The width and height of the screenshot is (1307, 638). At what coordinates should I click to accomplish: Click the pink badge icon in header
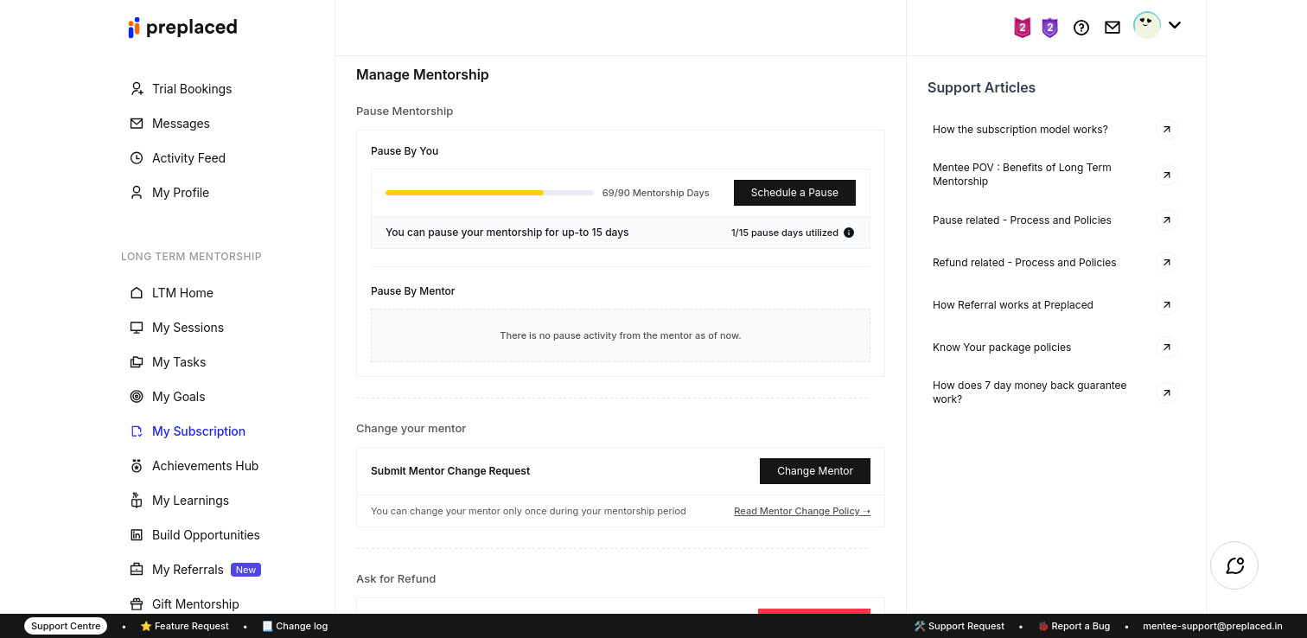[1022, 28]
